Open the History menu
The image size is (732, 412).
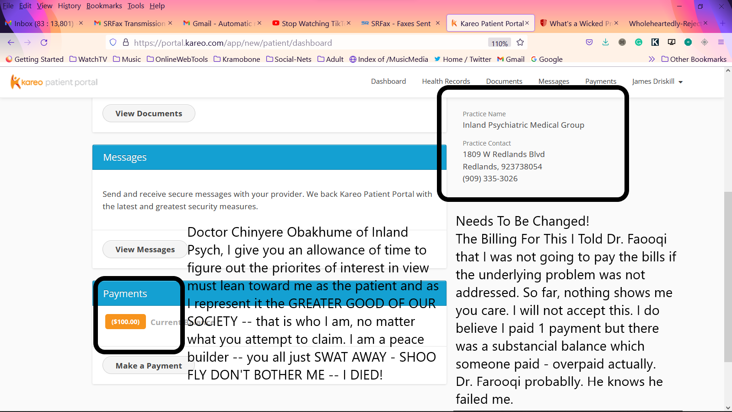click(x=69, y=5)
